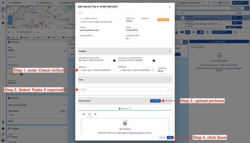250x143 pixels.
Task: Open the Tasks dropdown field
Action: click(125, 90)
